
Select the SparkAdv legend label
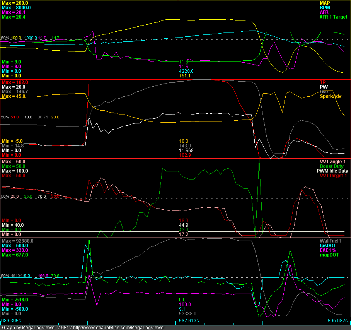click(x=331, y=96)
